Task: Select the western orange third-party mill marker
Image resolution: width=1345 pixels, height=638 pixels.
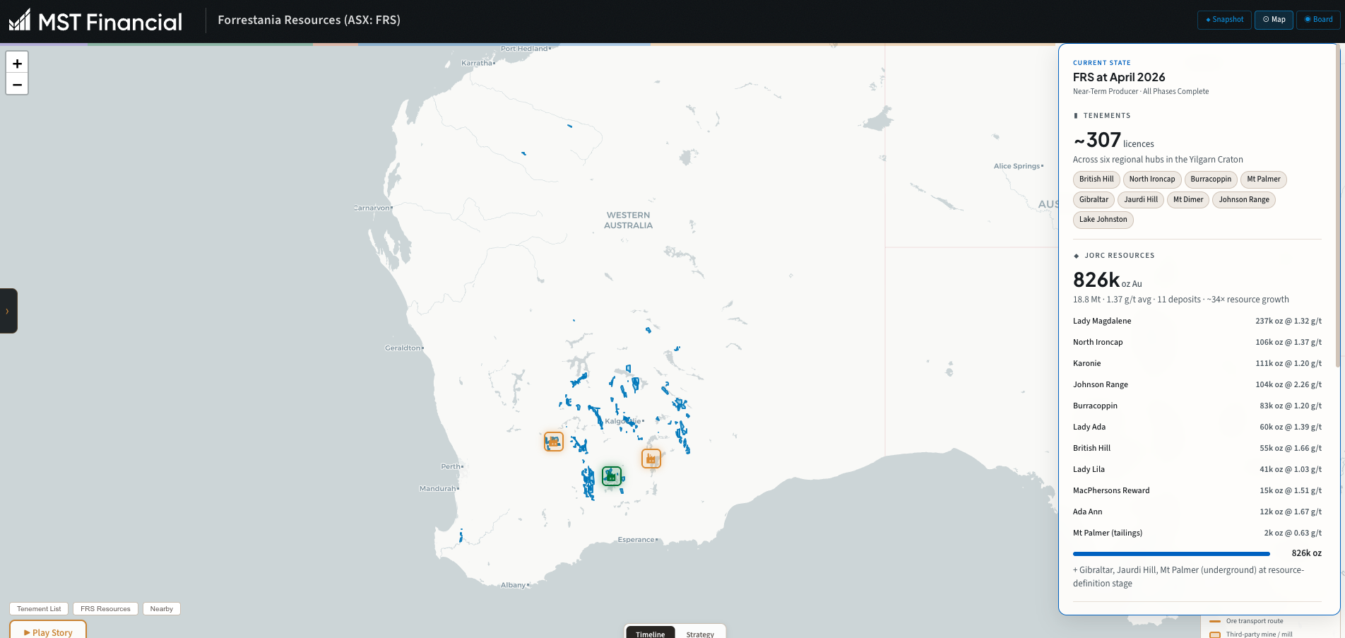Action: coord(554,442)
